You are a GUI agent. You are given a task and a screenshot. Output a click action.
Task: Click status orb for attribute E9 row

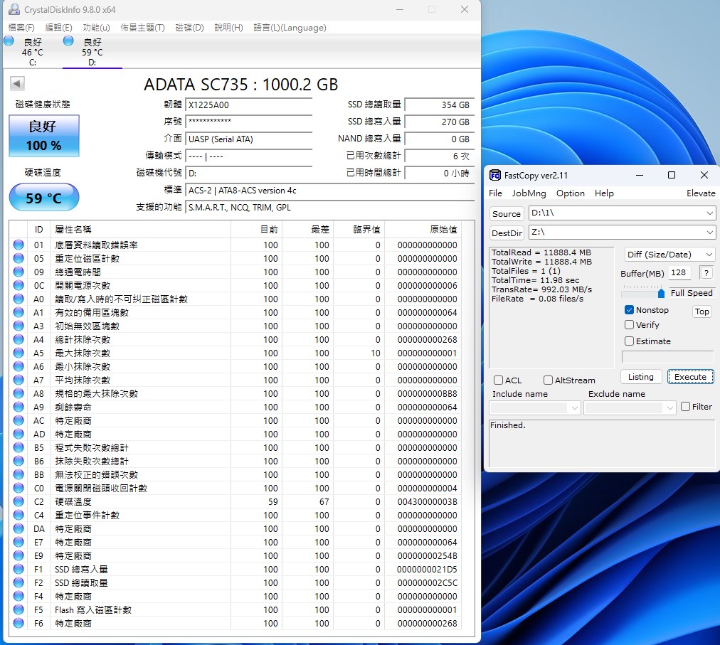click(18, 555)
